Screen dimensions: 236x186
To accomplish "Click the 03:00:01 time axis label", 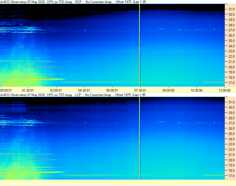I will point(56,90).
